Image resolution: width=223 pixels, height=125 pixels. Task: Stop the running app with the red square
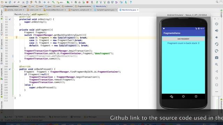[x=87, y=2]
